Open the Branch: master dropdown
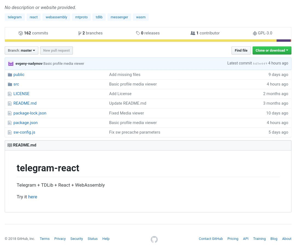296x250 pixels. (x=22, y=51)
